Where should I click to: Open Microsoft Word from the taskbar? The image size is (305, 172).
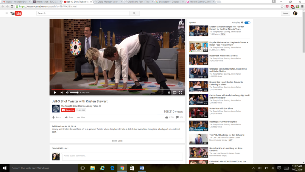click(x=141, y=168)
